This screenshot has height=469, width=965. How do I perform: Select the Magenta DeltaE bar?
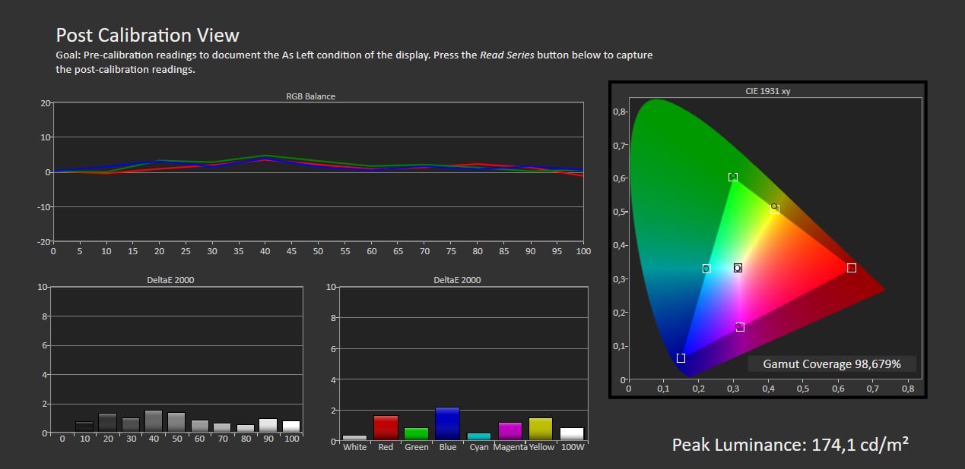(x=509, y=431)
